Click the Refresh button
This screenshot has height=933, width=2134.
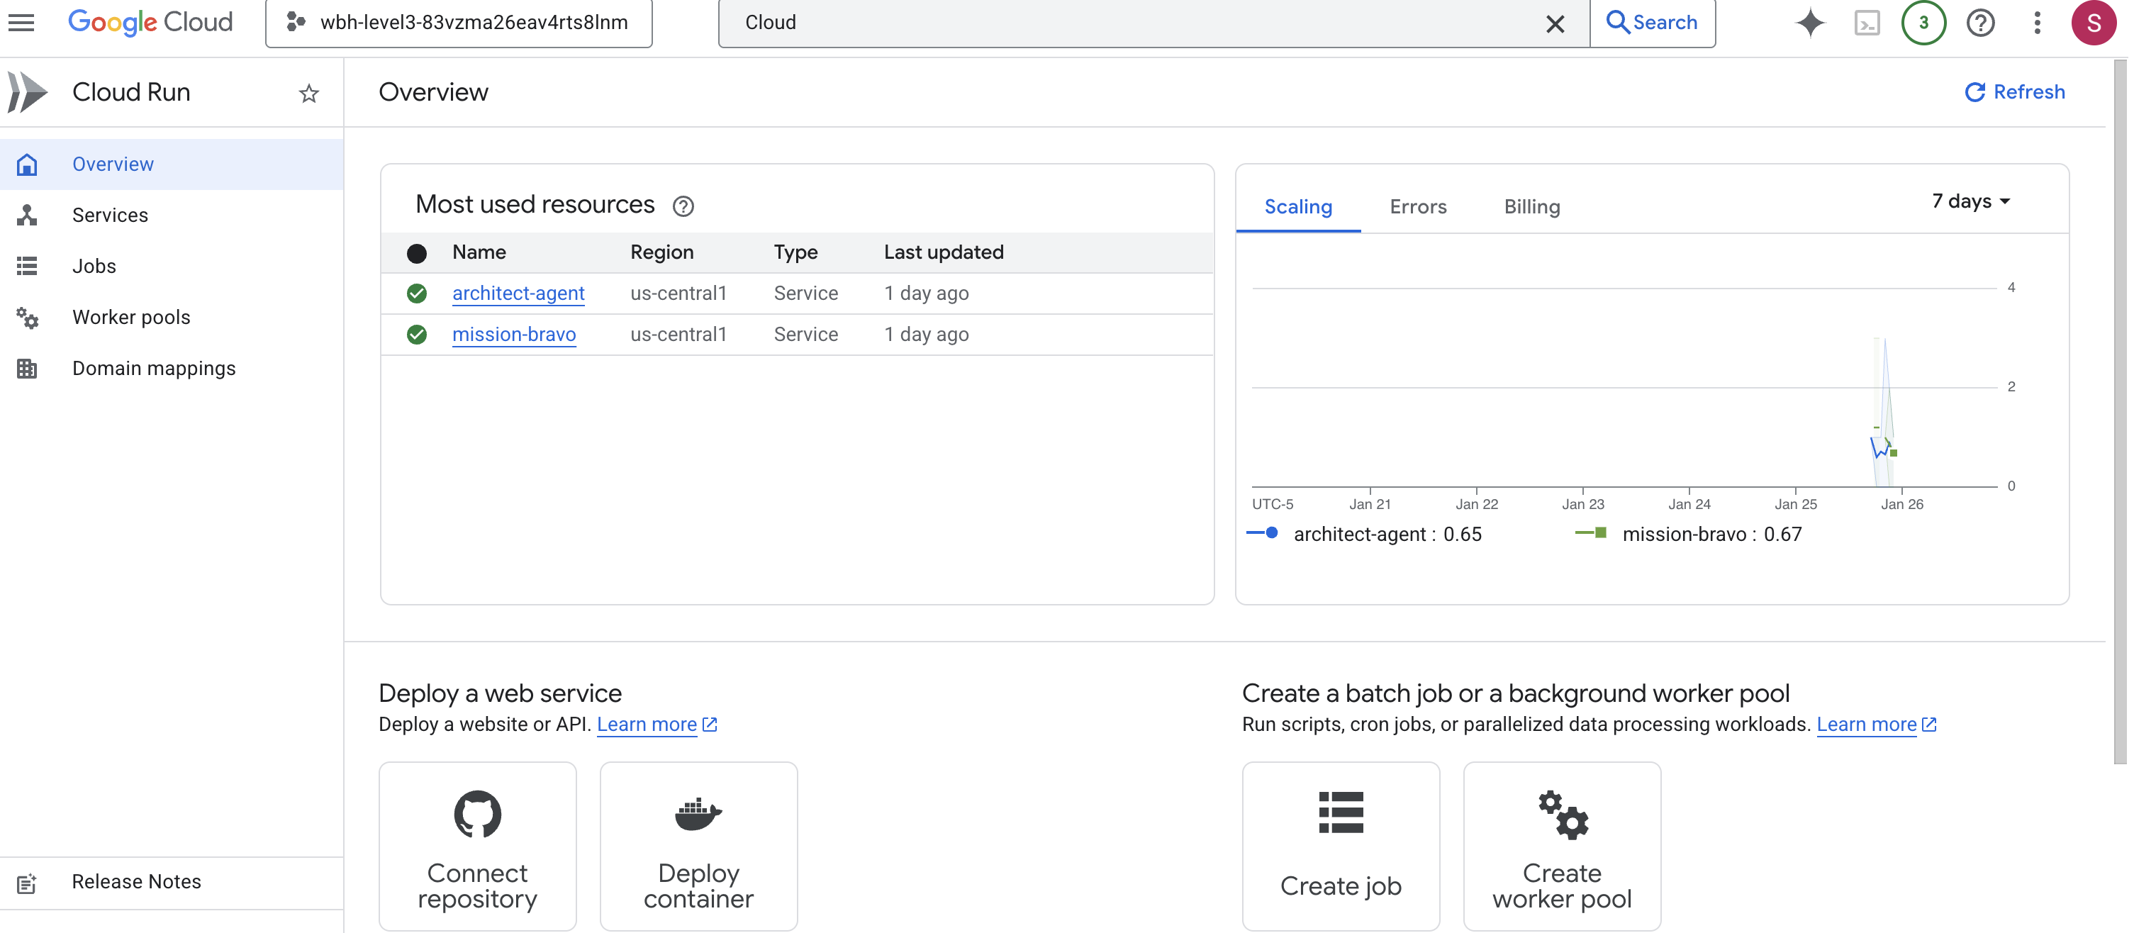coord(2015,92)
